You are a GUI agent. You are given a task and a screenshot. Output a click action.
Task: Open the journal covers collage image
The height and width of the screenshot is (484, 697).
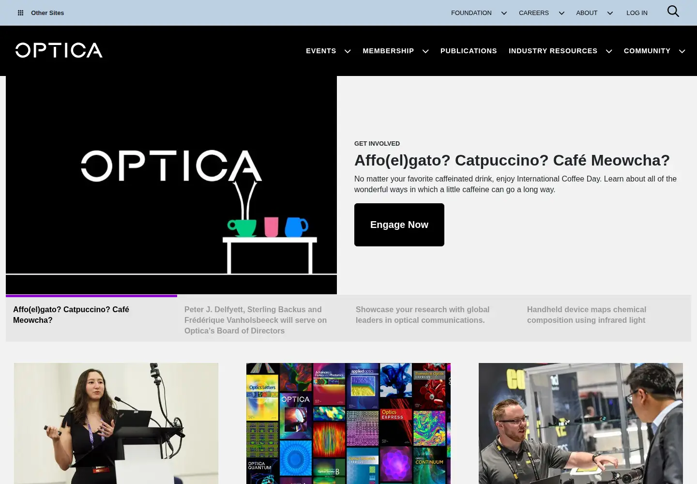[348, 423]
